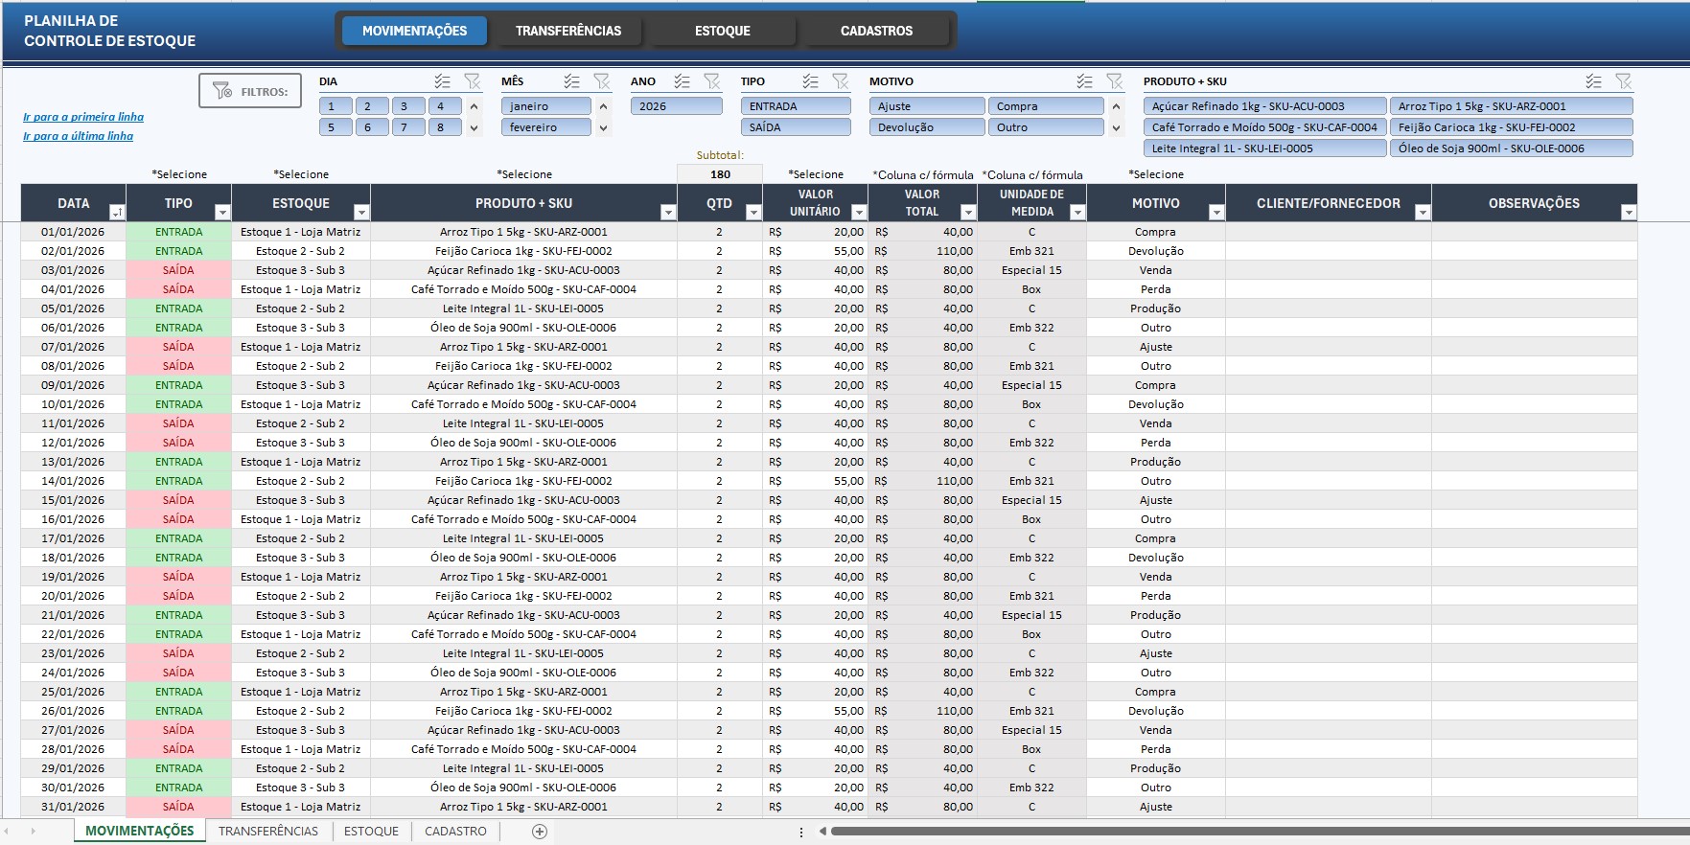Filter by ENTRADA in TIPO slicer
The image size is (1690, 845).
tap(796, 106)
